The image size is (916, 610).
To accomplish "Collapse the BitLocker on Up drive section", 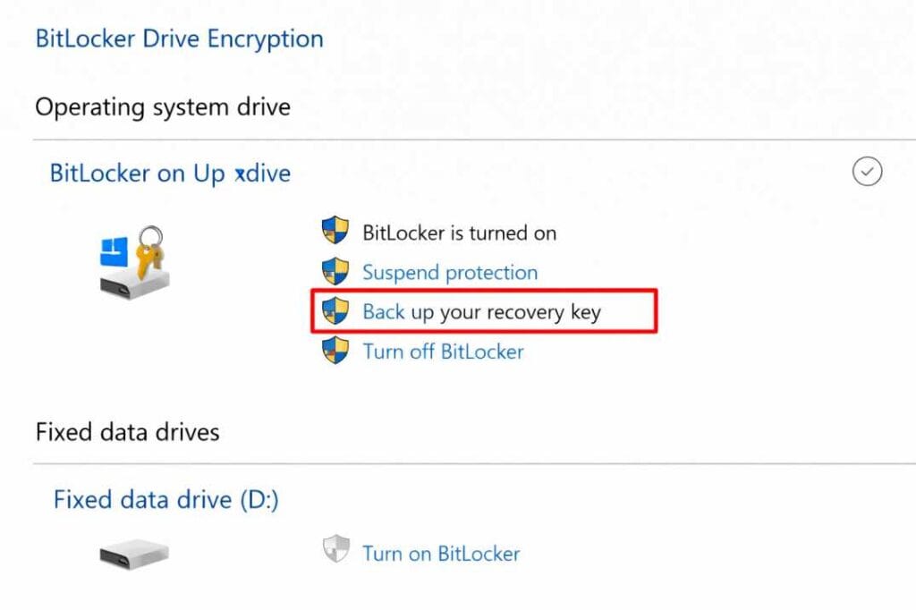I will pos(866,171).
